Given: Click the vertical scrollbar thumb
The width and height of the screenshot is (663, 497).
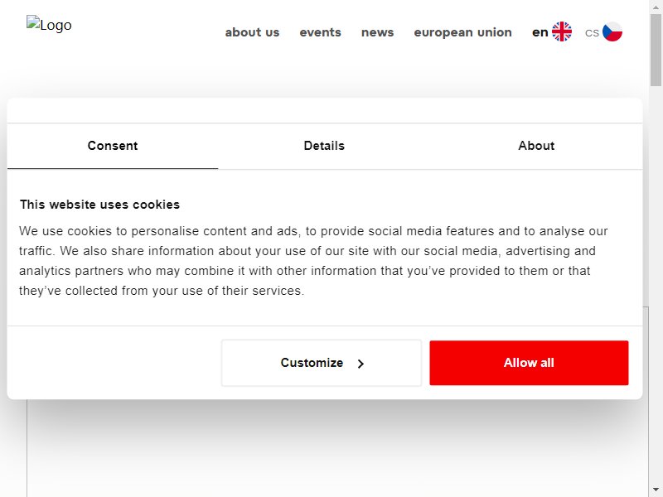Looking at the screenshot, I should click(x=656, y=50).
